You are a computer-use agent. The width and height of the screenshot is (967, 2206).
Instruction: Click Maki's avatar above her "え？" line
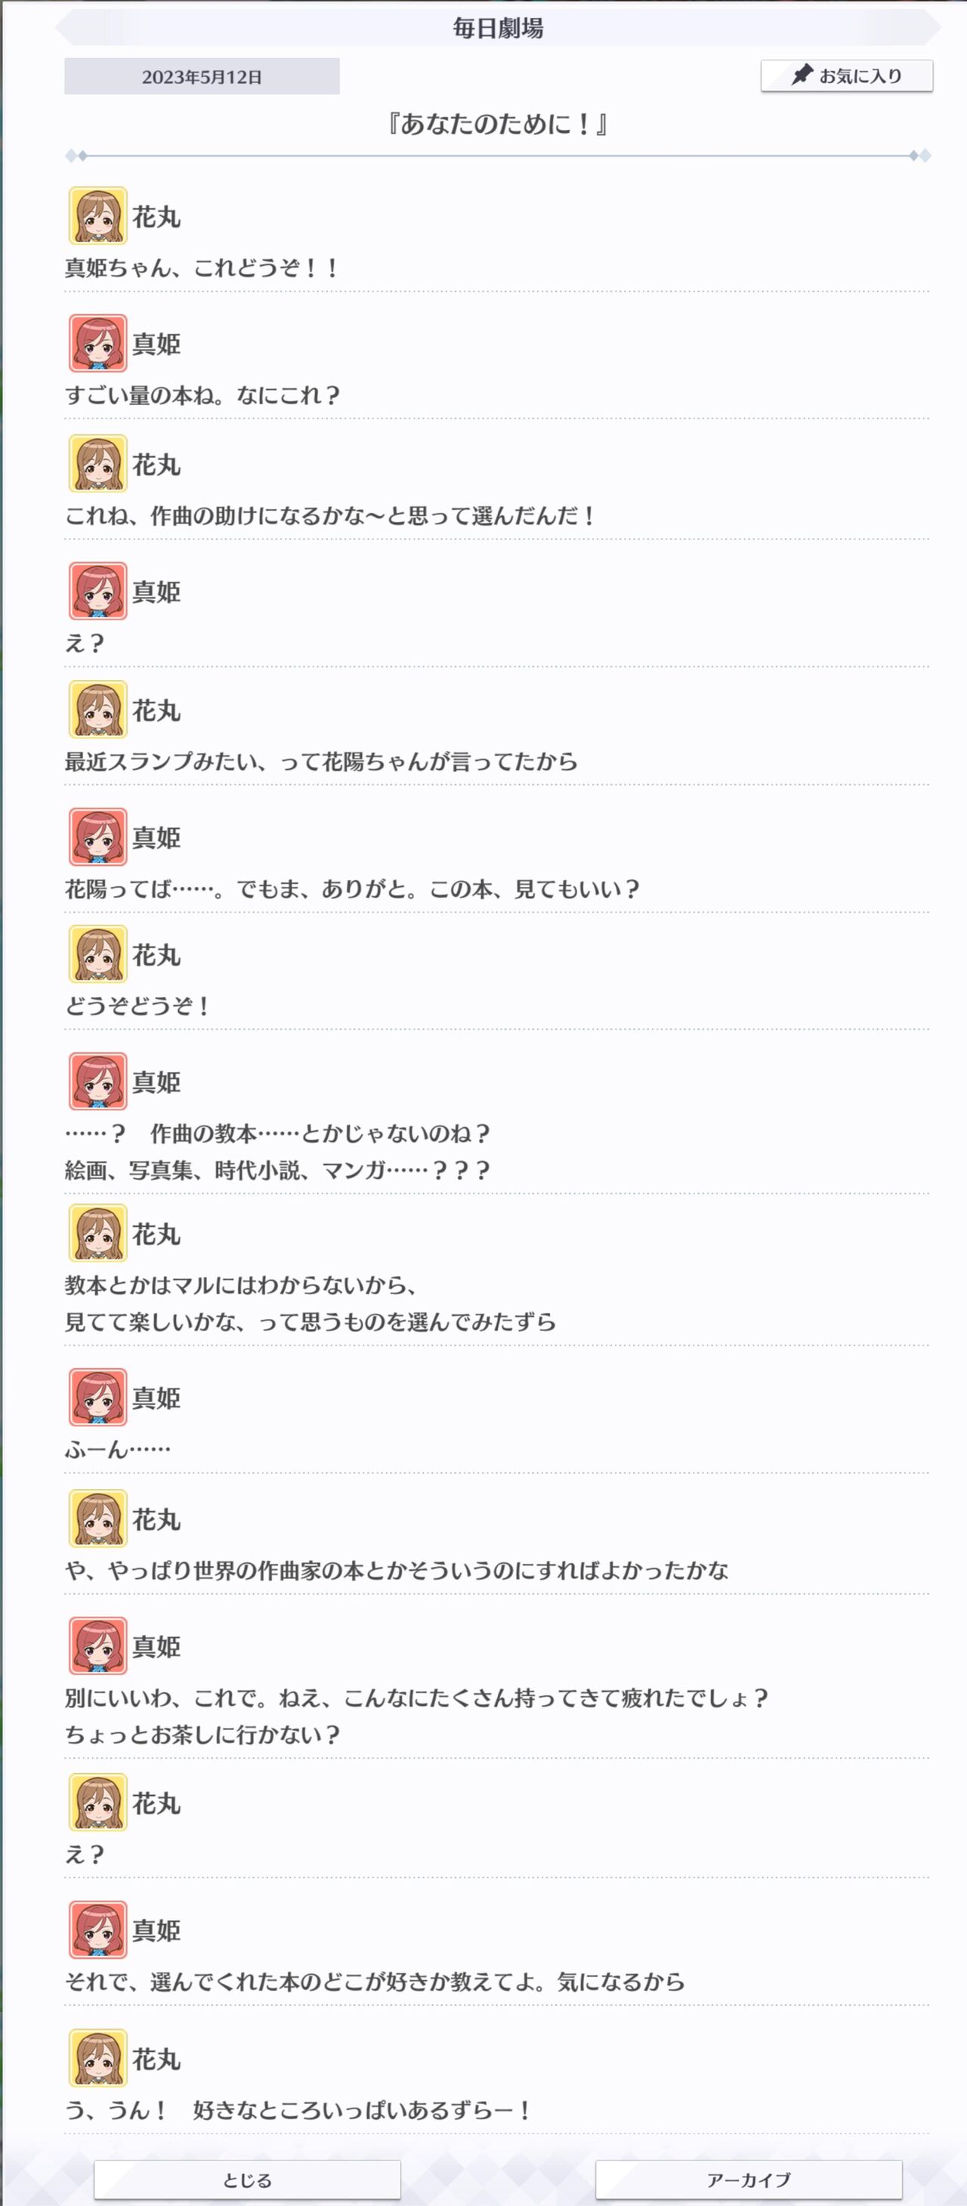click(x=97, y=591)
